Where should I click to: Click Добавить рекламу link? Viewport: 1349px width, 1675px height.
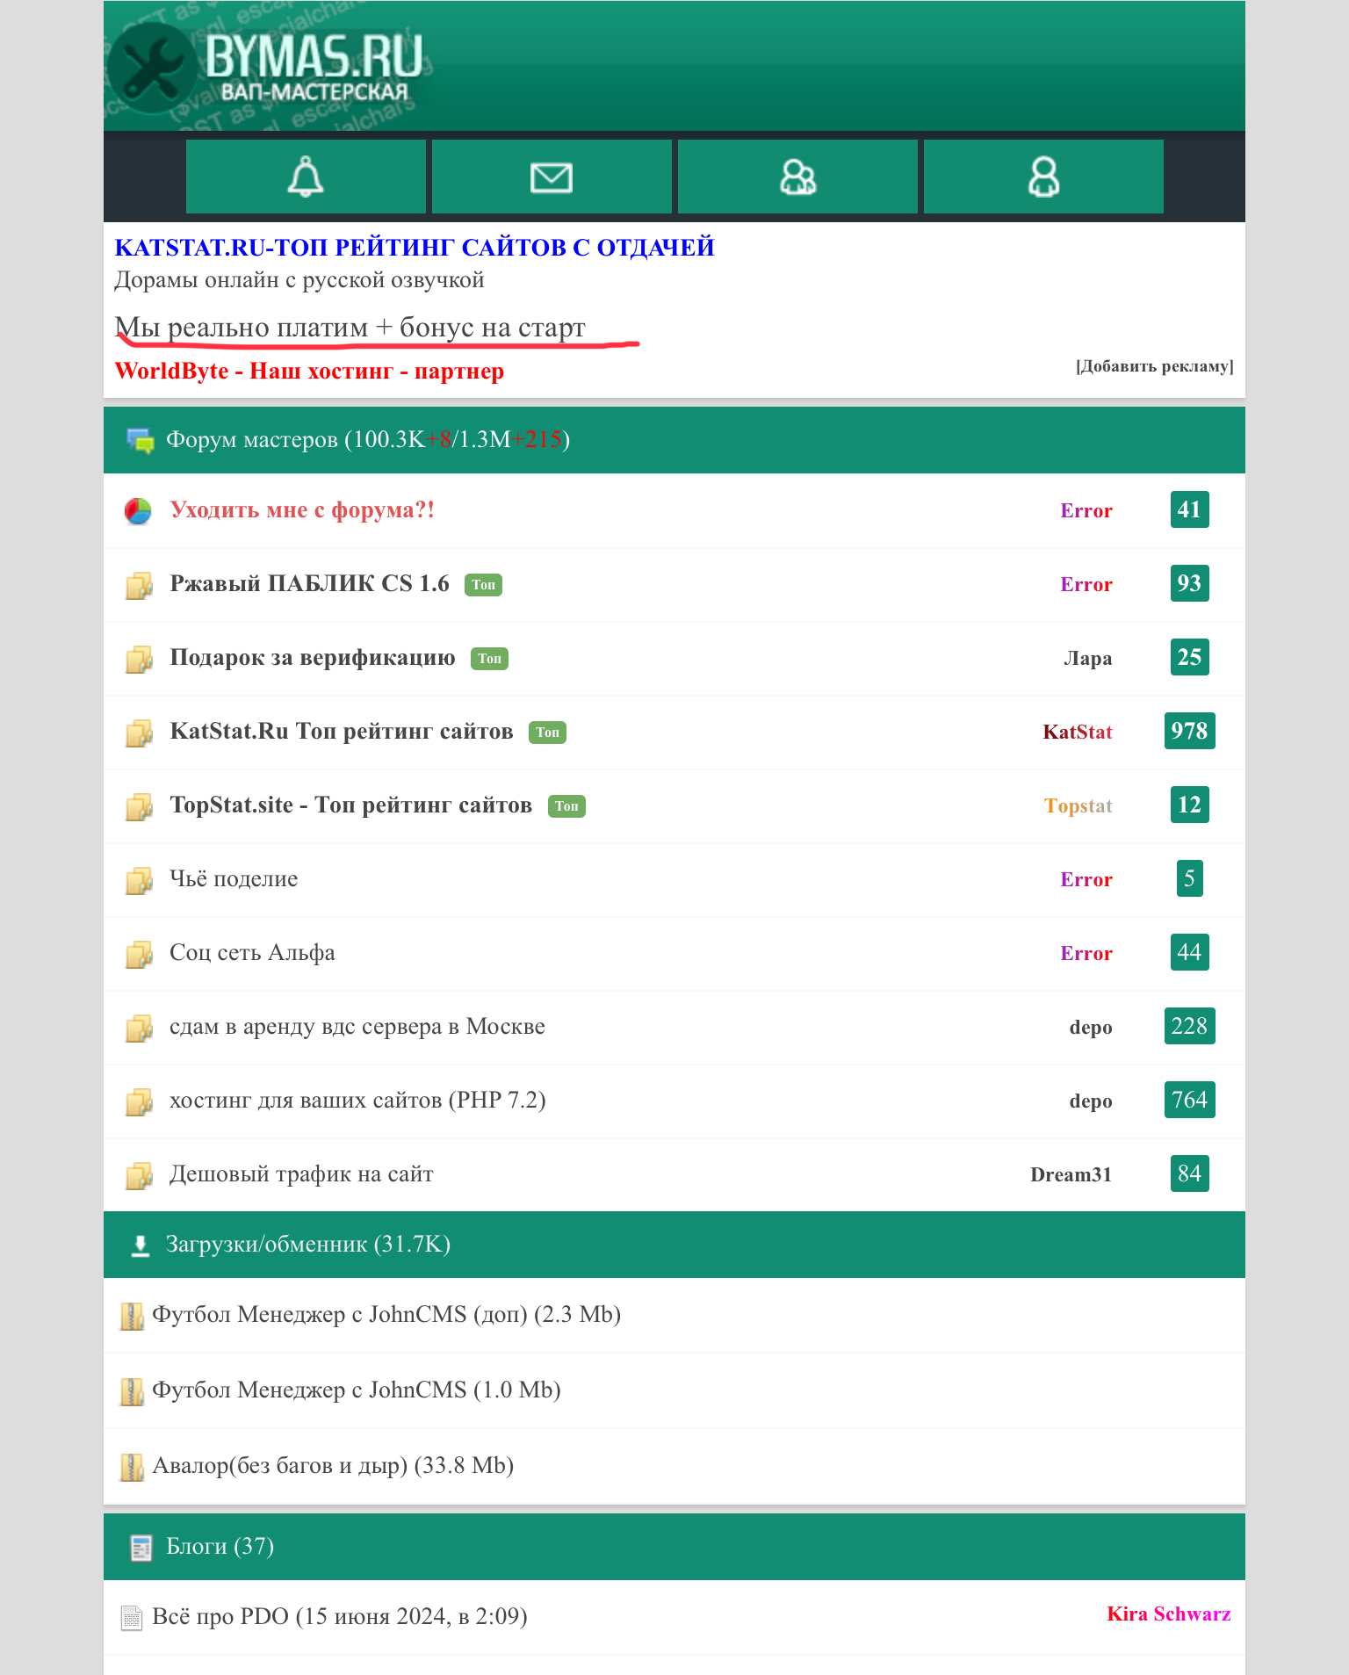pyautogui.click(x=1154, y=366)
